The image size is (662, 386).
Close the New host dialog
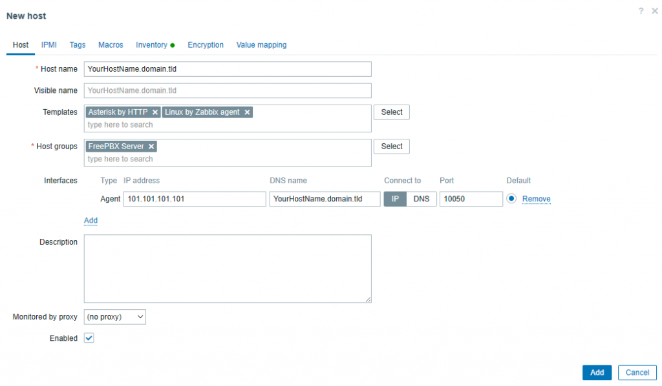click(x=654, y=11)
